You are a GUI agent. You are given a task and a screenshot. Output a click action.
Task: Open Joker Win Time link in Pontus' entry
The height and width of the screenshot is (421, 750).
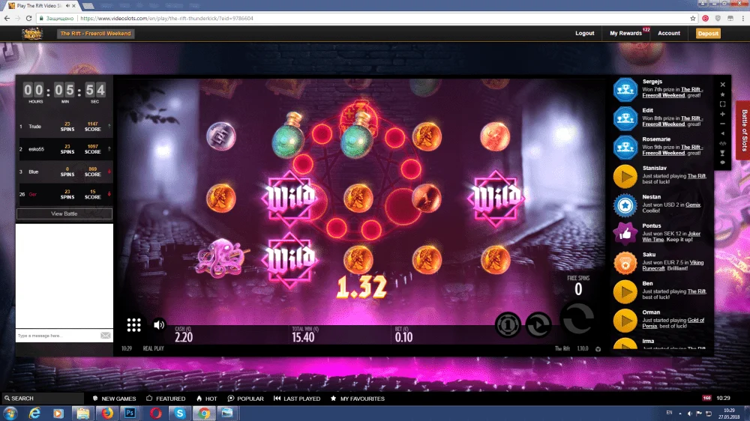click(x=671, y=237)
